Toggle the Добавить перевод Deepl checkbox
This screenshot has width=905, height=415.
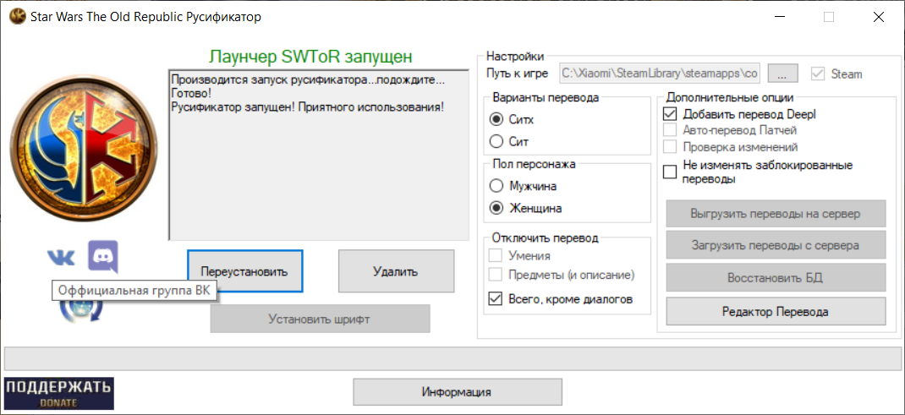coord(670,114)
